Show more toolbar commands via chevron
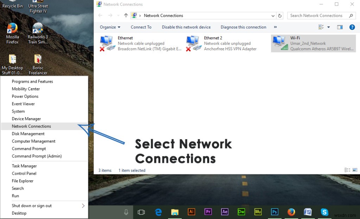Viewport: 360px width, 219px height. [x=275, y=27]
